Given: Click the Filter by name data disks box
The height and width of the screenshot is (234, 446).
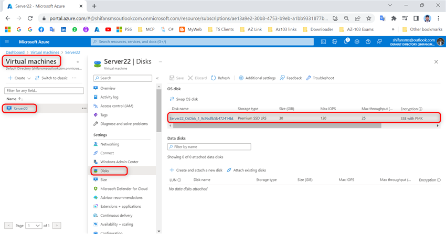Looking at the screenshot, I should click(209, 147).
